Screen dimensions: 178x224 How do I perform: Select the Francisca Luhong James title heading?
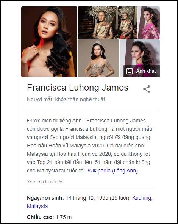coord(78,88)
